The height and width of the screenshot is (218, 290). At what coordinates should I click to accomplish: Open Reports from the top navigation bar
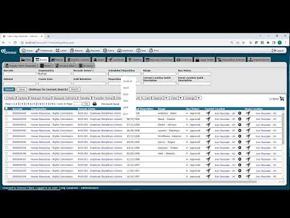pyautogui.click(x=76, y=50)
